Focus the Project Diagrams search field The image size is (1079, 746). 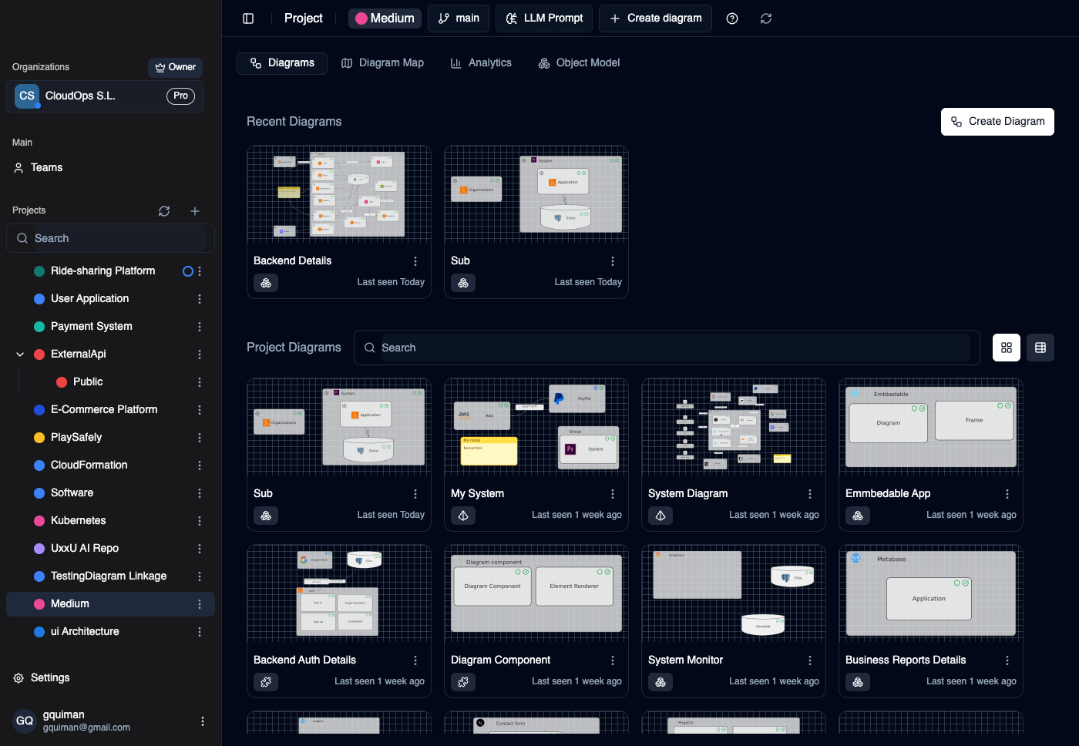pyautogui.click(x=667, y=348)
